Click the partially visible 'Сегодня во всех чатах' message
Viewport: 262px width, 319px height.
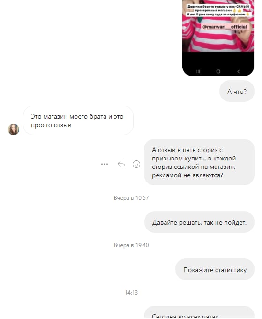(199, 313)
